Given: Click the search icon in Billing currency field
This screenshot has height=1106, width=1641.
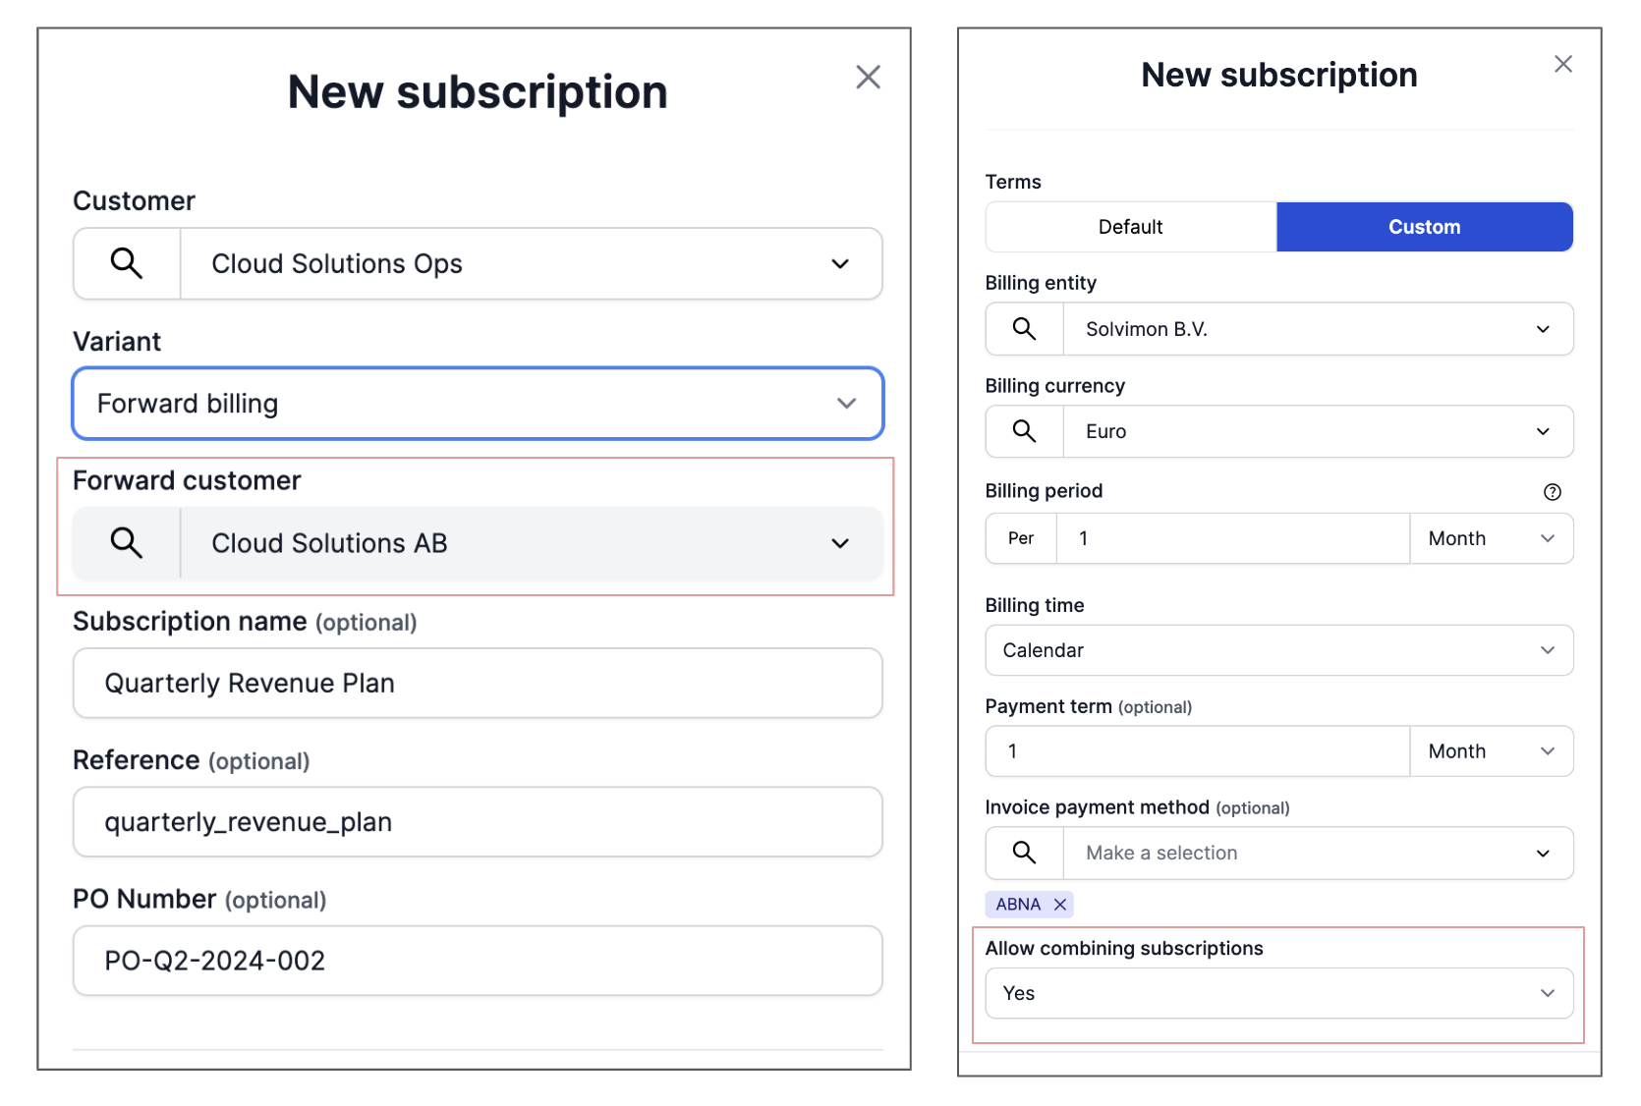Looking at the screenshot, I should coord(1023,431).
